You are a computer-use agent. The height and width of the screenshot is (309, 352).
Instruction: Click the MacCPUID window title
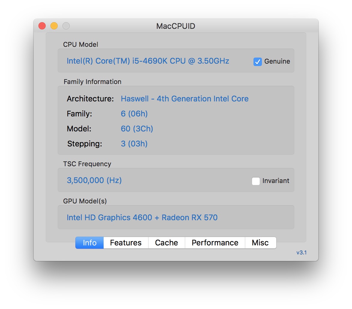click(x=176, y=26)
